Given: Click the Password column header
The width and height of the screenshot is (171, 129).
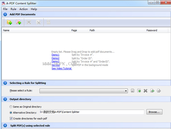Looking at the screenshot, I should [x=157, y=30].
